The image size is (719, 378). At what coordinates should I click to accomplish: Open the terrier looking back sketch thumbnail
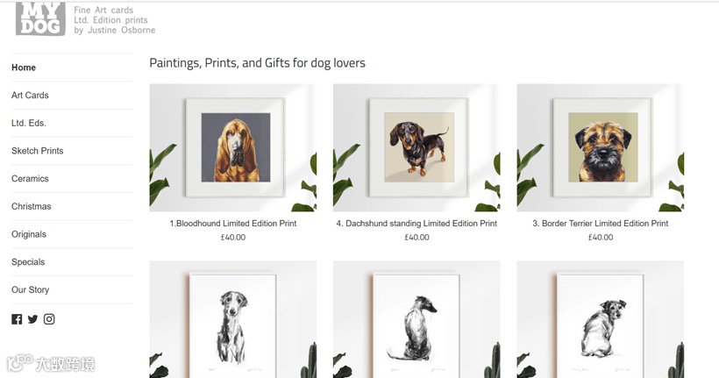[x=601, y=320]
